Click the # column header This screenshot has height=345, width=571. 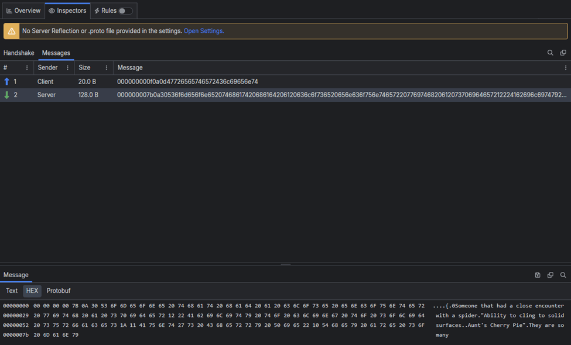[x=5, y=68]
